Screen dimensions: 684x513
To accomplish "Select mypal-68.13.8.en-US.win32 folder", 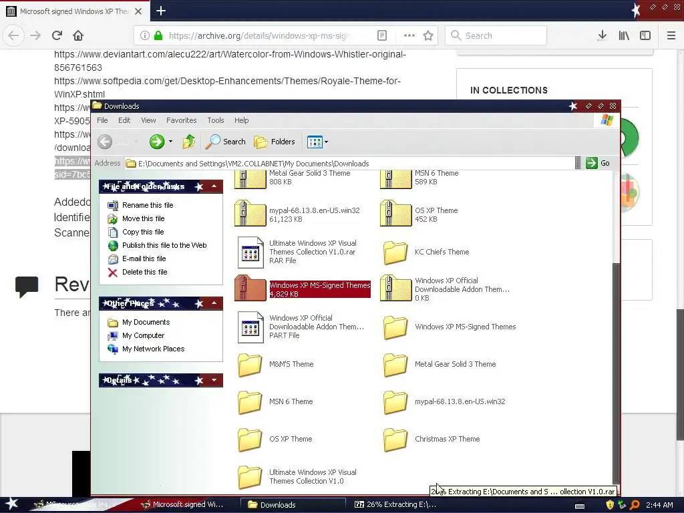I will 444,401.
